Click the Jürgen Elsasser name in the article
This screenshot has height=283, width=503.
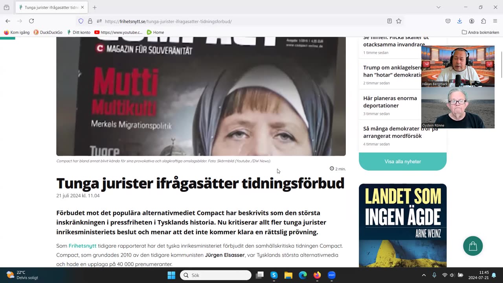coord(225,255)
